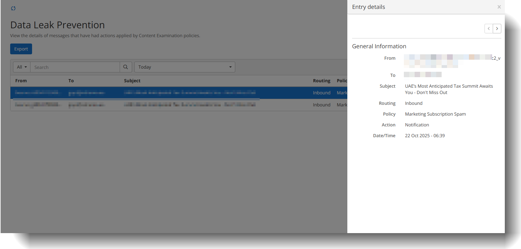The image size is (521, 249).
Task: Click the General Information section heading
Action: [379, 46]
